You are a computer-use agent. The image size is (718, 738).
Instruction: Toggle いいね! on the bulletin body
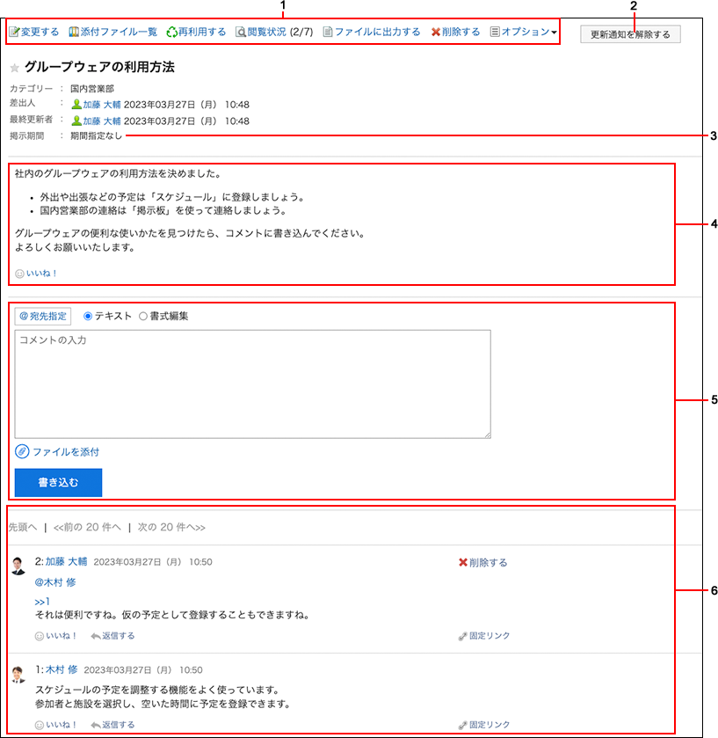[36, 274]
